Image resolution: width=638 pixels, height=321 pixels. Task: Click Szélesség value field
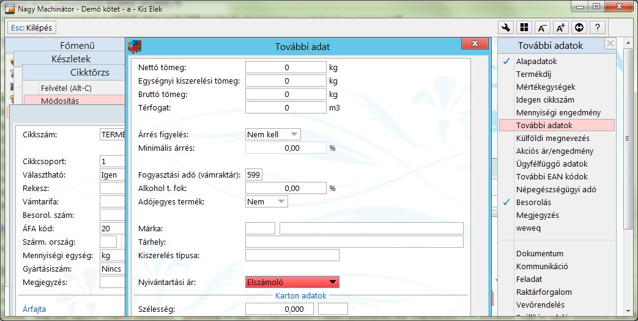(x=279, y=309)
